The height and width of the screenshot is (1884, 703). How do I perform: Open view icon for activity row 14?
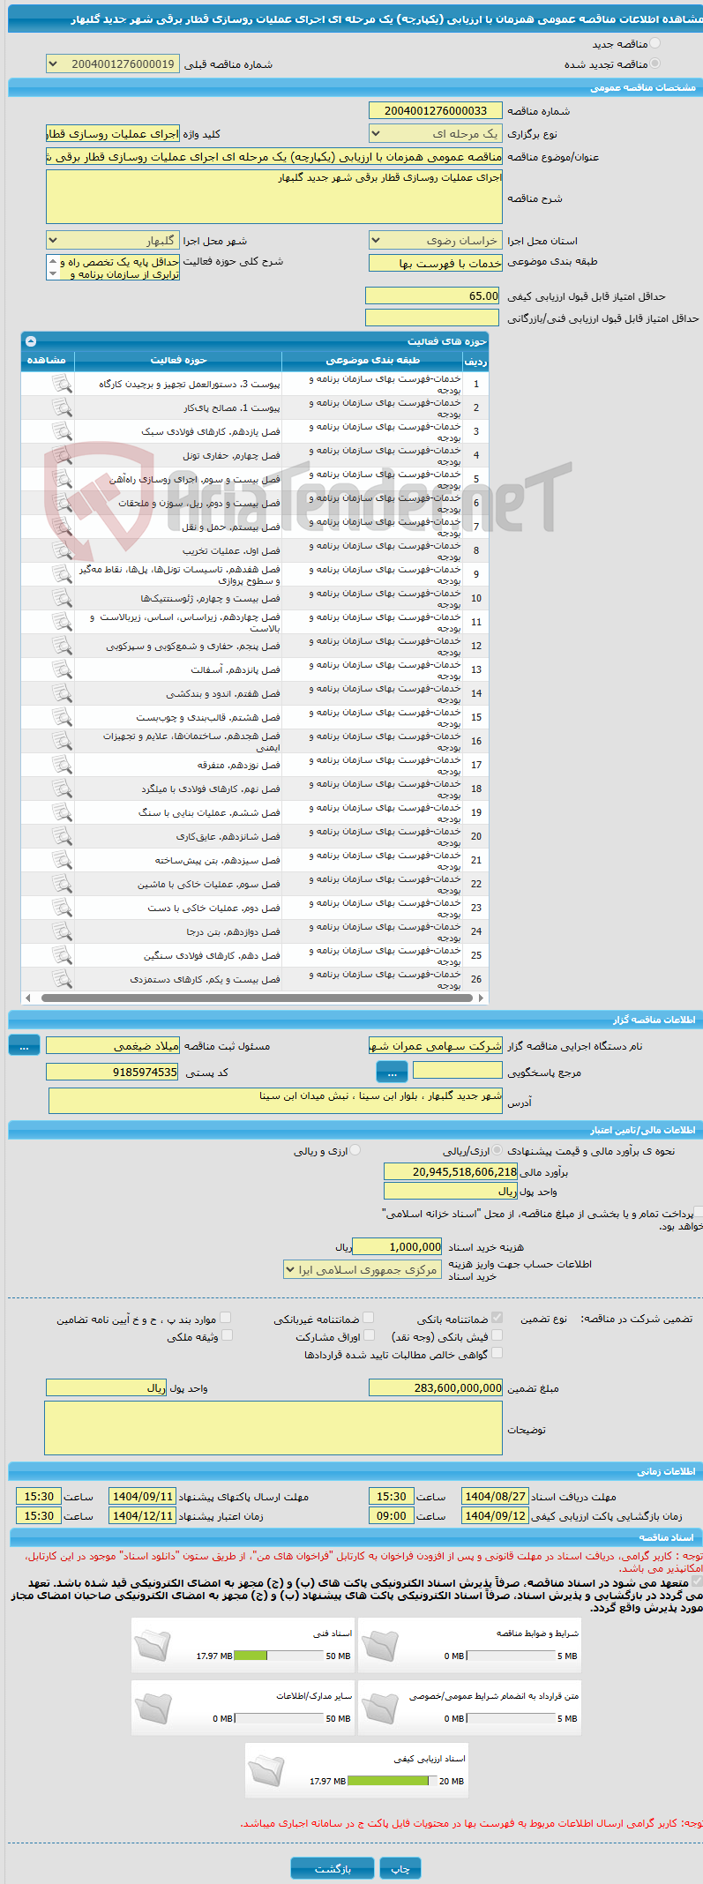point(62,693)
